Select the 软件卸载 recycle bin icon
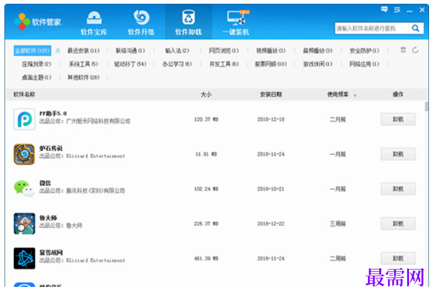Viewport: 436px width, 297px height. click(189, 18)
